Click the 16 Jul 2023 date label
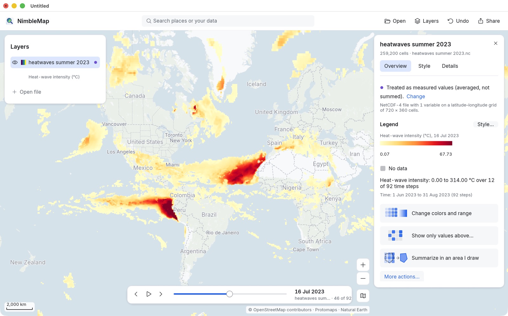The height and width of the screenshot is (316, 508). 309,292
